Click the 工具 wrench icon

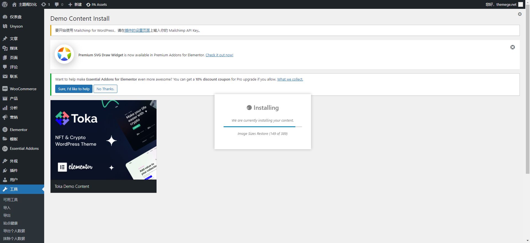[5, 189]
